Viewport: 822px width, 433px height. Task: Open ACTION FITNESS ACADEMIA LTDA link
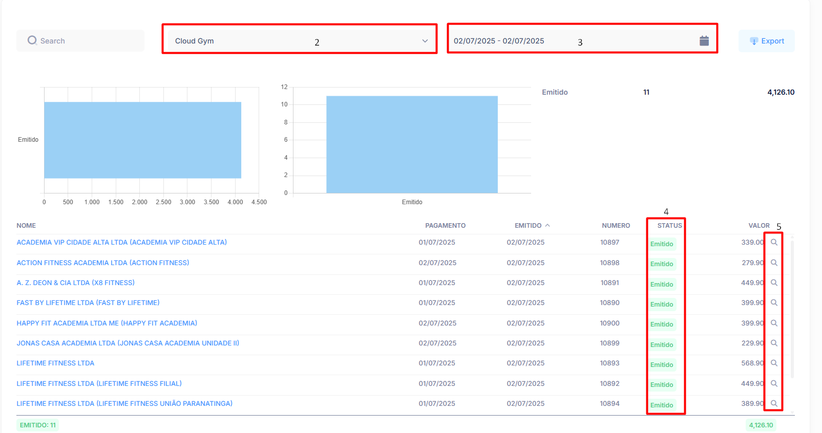[x=103, y=263]
